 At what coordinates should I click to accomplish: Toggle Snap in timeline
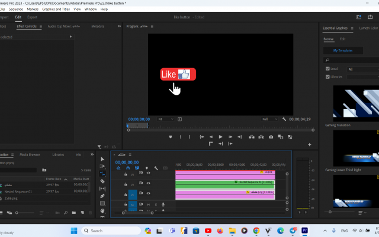pyautogui.click(x=128, y=168)
